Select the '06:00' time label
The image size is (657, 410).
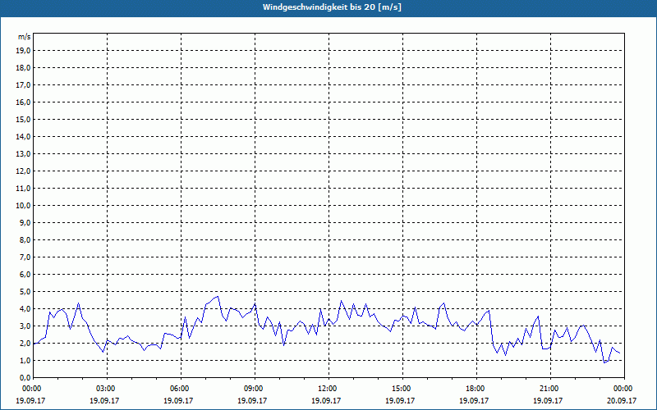pyautogui.click(x=181, y=389)
